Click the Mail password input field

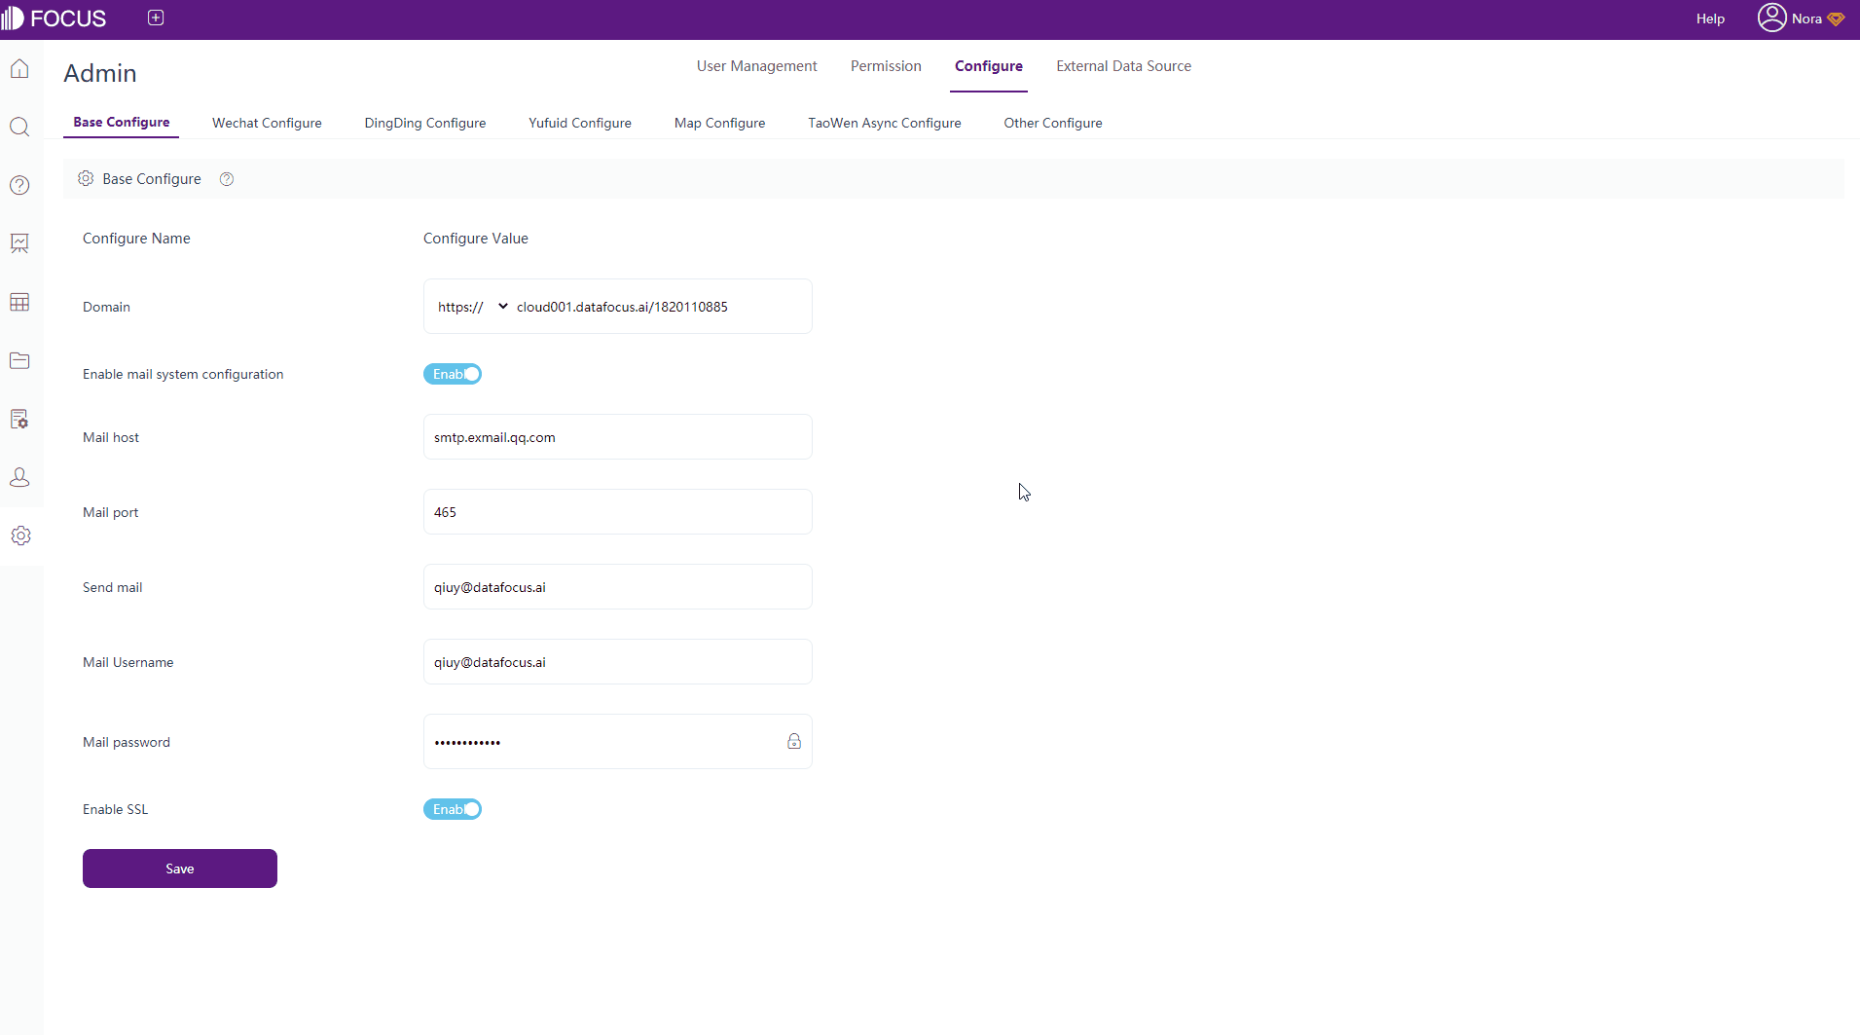tap(618, 742)
